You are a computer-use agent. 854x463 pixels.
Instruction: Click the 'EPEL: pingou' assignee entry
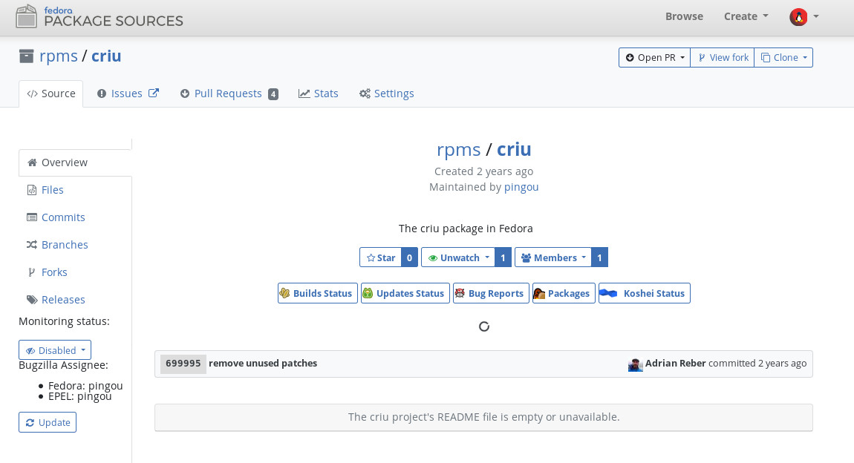(x=80, y=396)
